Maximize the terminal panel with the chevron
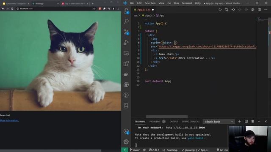 259,122
